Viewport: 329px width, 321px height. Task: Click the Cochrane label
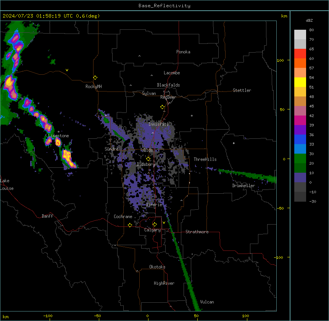point(123,217)
